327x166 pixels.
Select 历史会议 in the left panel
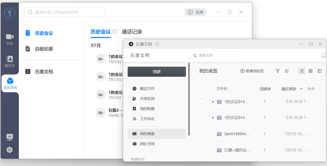tap(44, 33)
